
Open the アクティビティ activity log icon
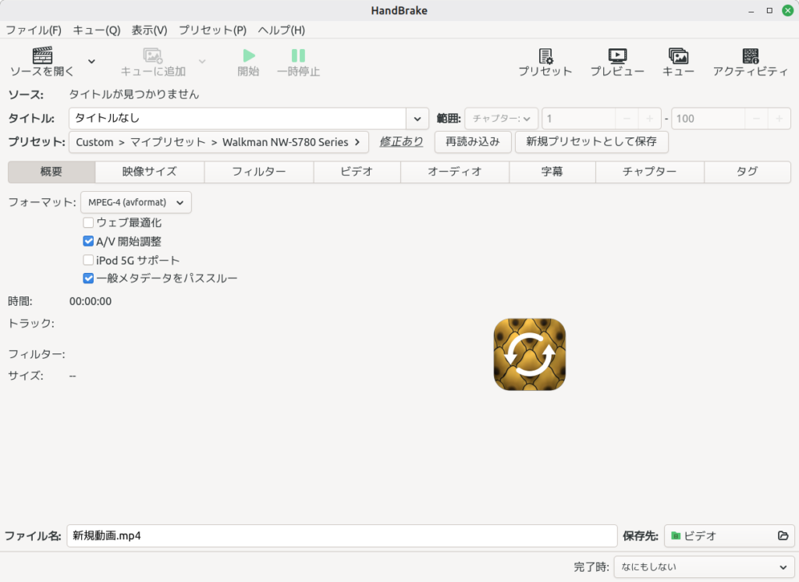tap(750, 56)
